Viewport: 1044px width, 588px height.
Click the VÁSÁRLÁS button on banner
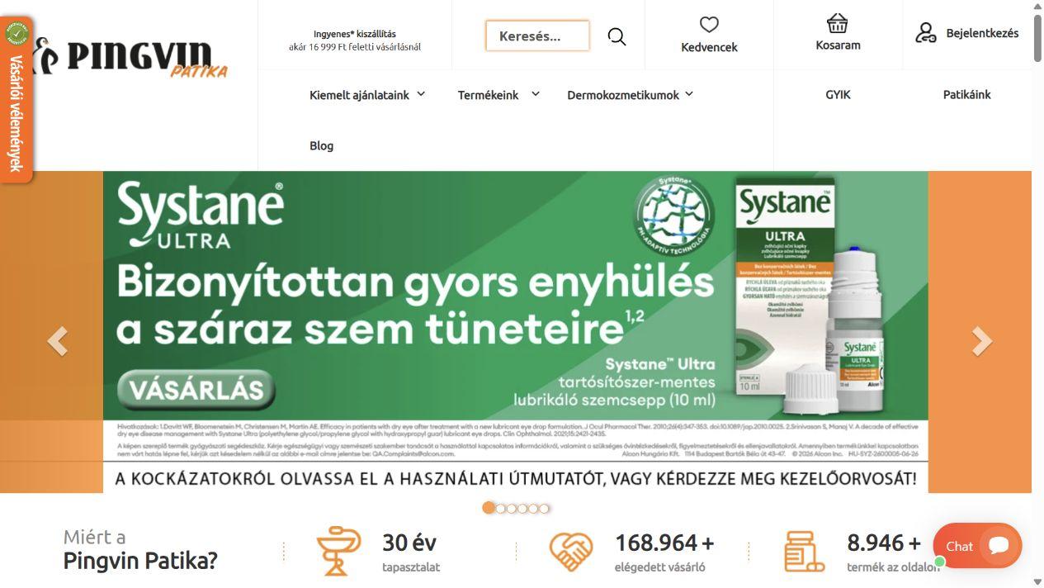(196, 390)
